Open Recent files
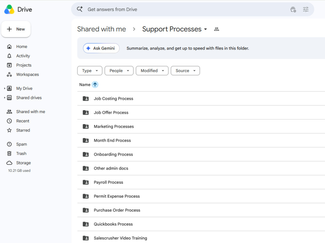The height and width of the screenshot is (243, 325). point(23,121)
